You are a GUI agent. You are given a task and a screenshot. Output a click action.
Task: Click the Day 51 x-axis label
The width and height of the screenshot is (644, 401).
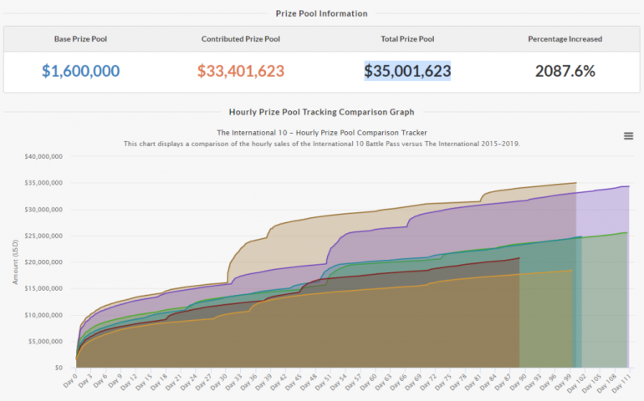322,383
